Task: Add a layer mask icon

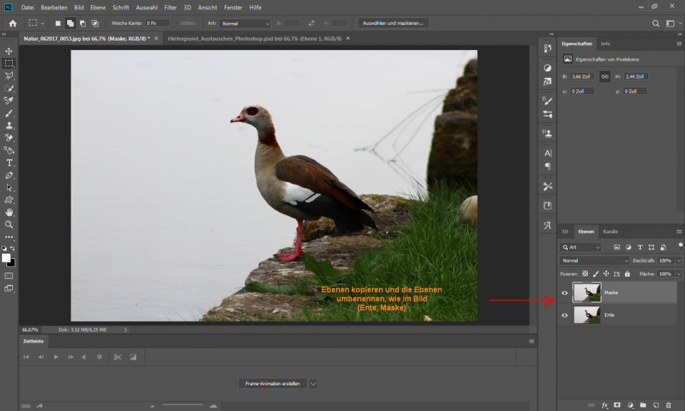Action: pyautogui.click(x=617, y=405)
